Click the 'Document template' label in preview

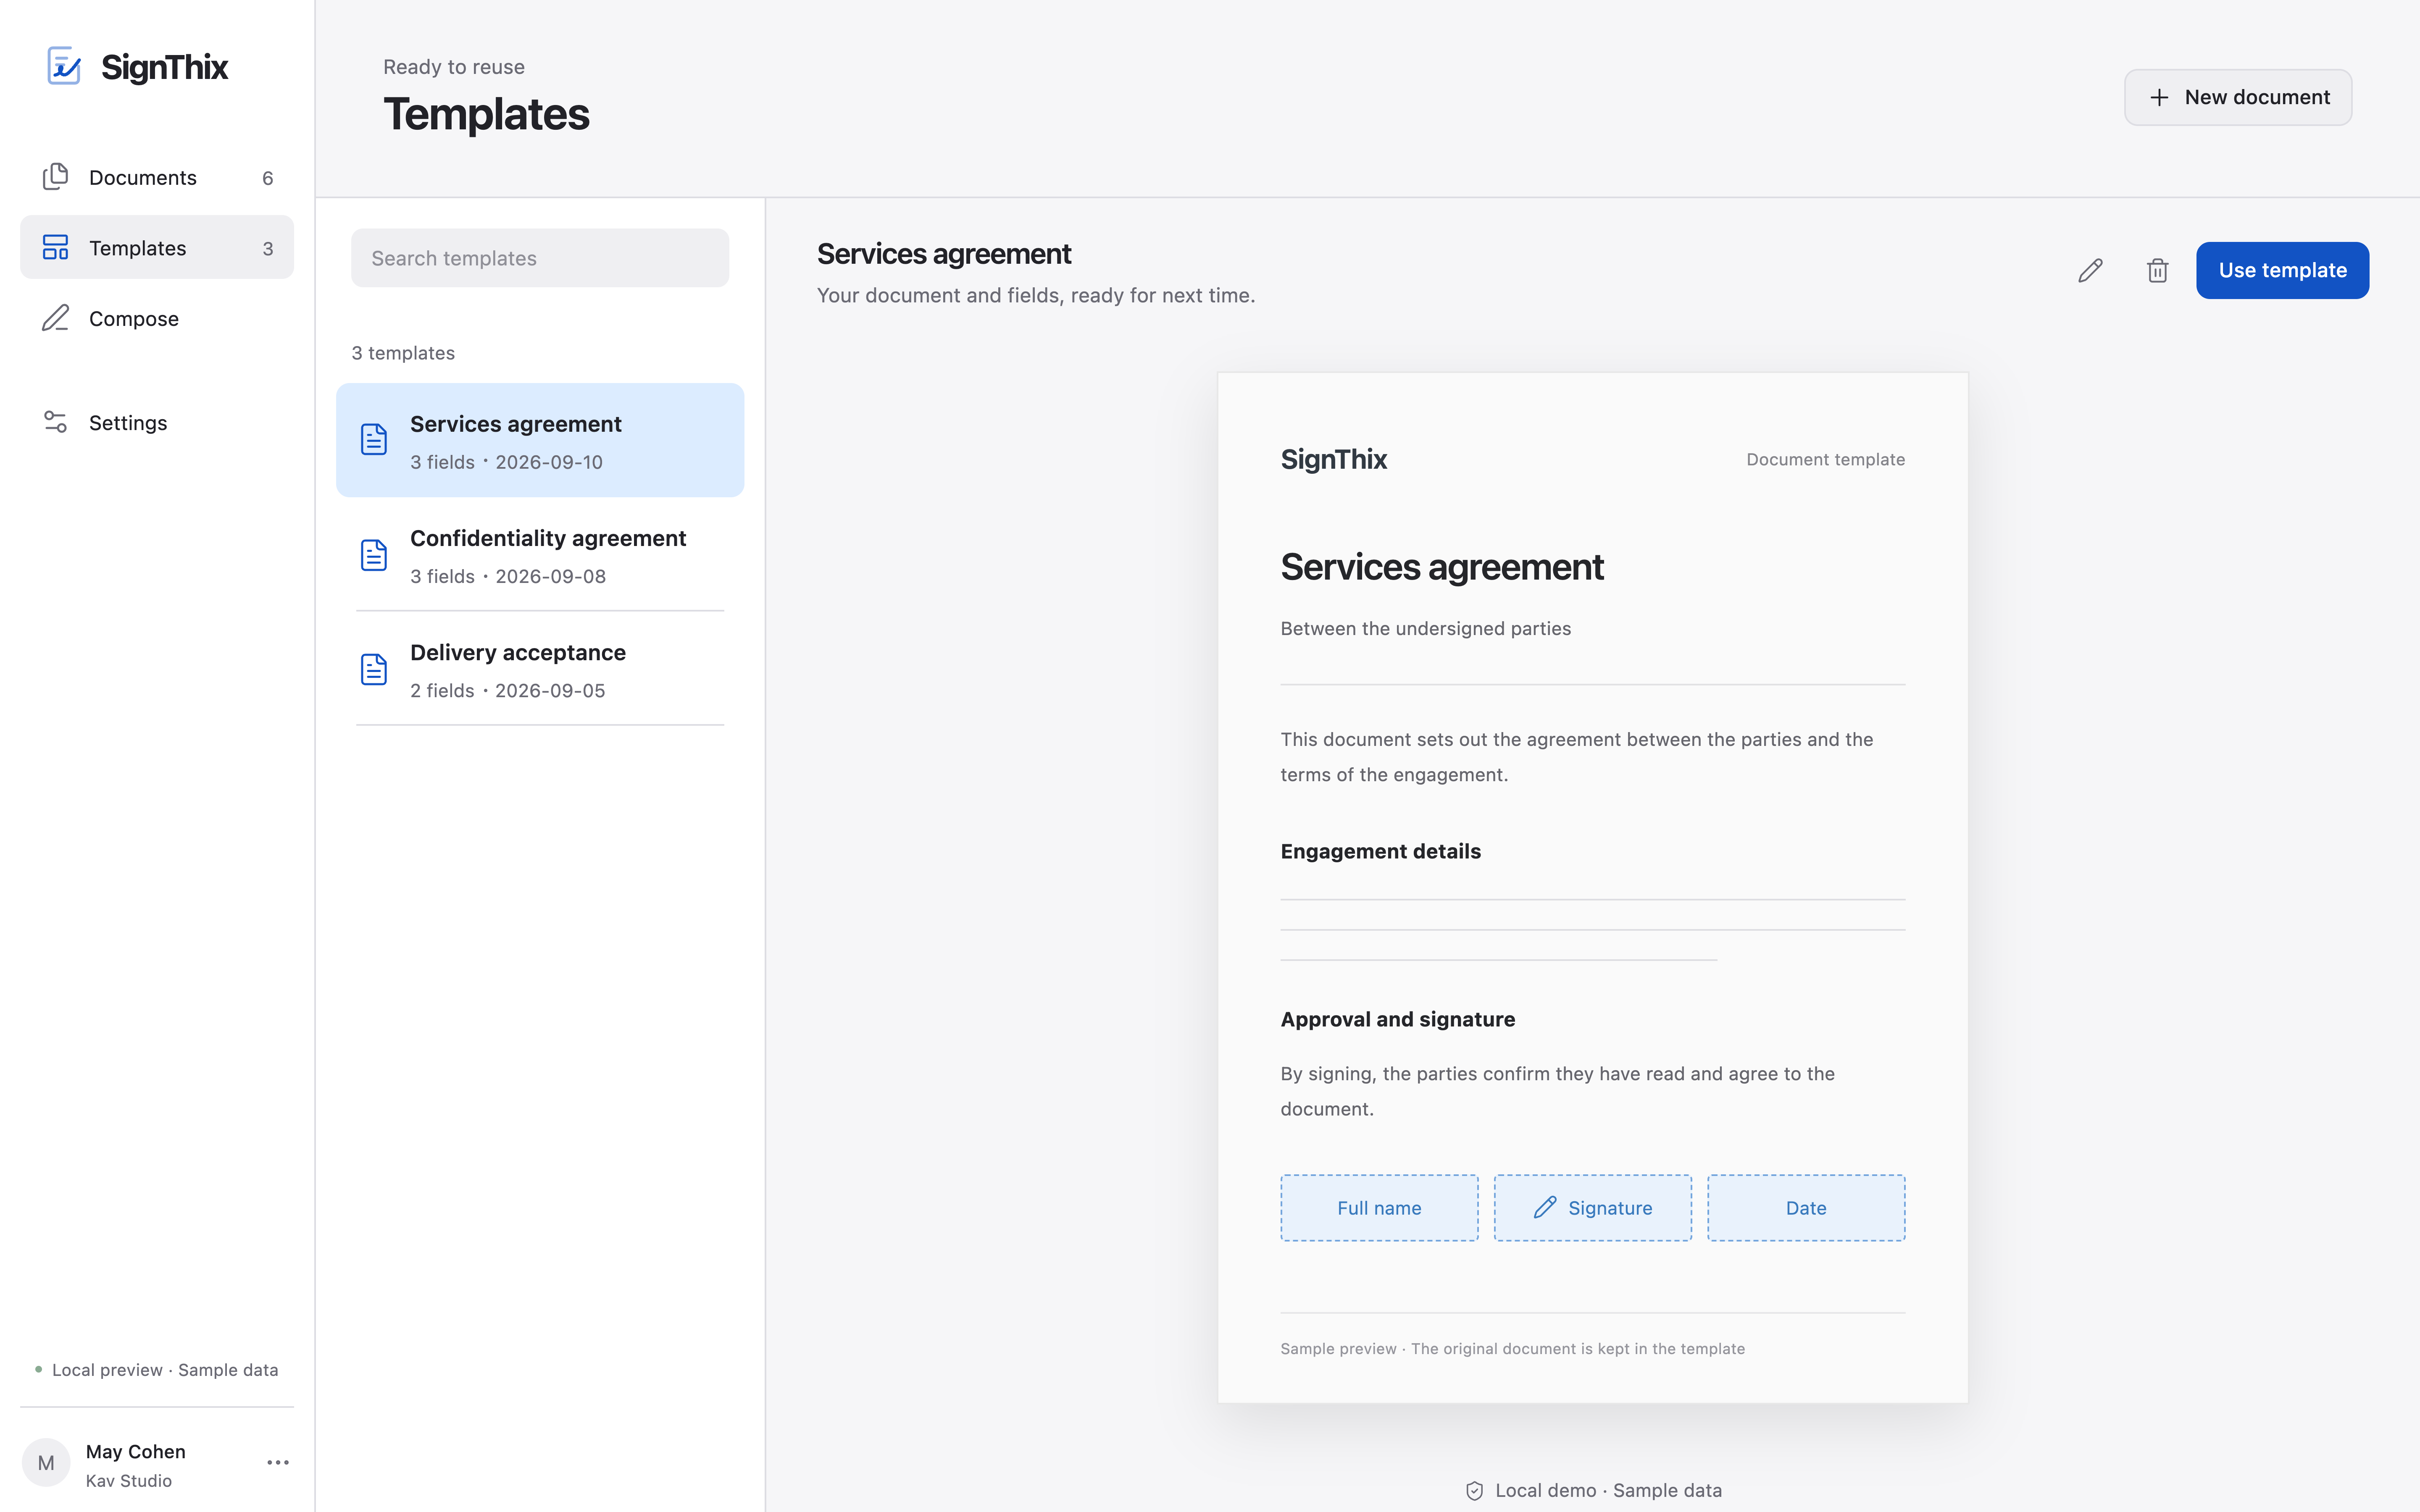click(x=1825, y=459)
